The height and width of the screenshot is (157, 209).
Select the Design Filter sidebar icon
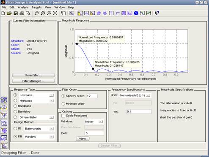pos(4,146)
